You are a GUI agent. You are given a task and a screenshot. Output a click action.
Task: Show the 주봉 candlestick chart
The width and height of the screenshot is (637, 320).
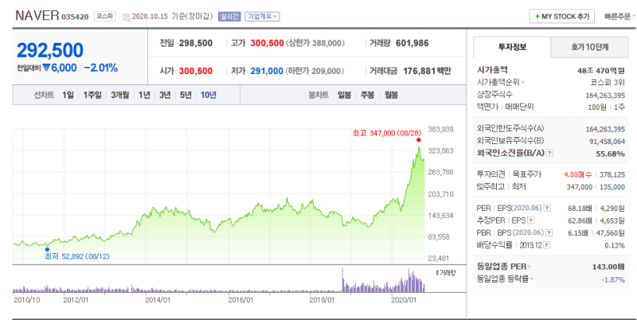pos(367,96)
